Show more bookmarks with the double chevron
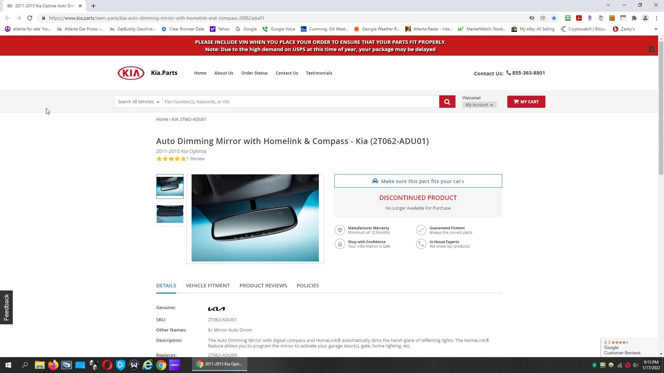The height and width of the screenshot is (373, 664). click(x=656, y=29)
